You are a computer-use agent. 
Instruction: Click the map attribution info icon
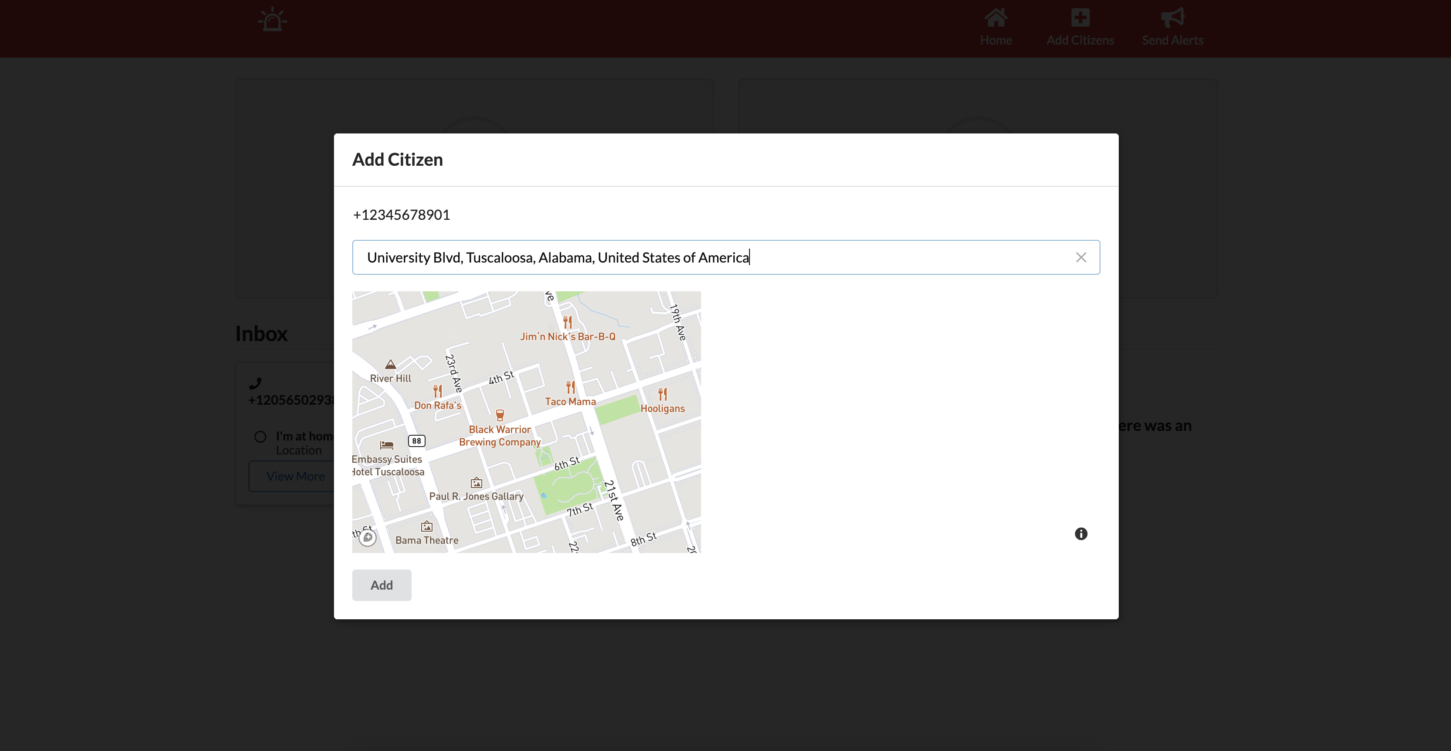1080,533
